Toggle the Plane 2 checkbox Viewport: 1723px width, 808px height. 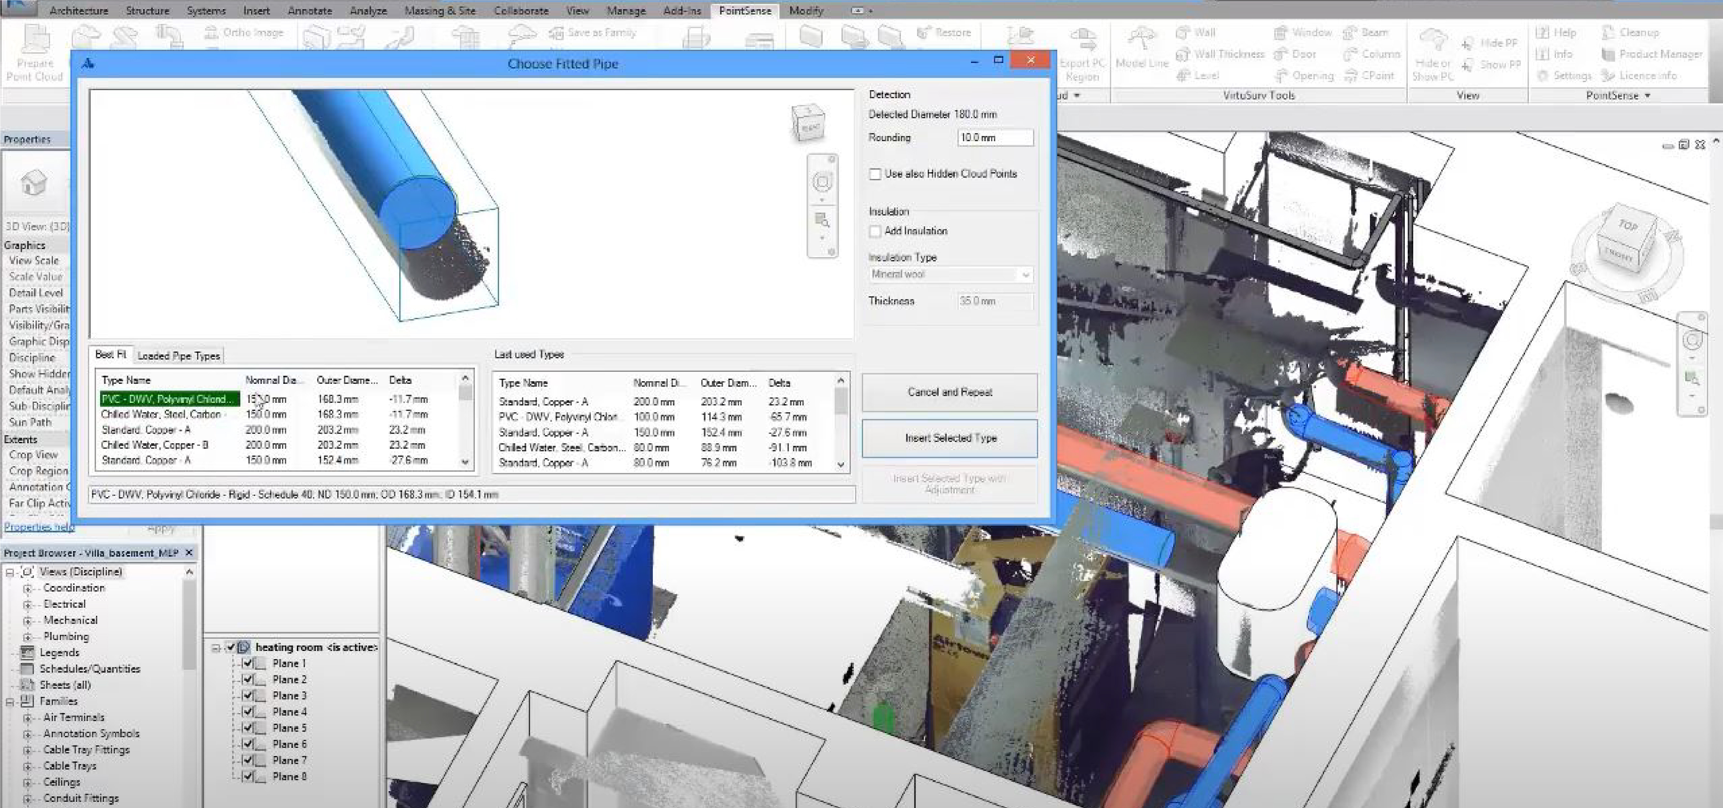click(x=248, y=679)
